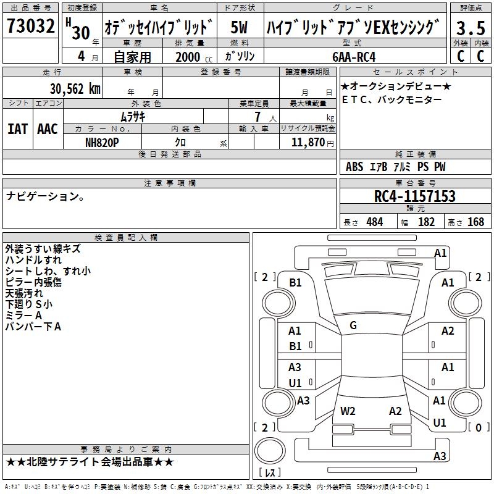This screenshot has width=494, height=494.
Task: Select the fuel type ガソリン
Action: pyautogui.click(x=240, y=56)
